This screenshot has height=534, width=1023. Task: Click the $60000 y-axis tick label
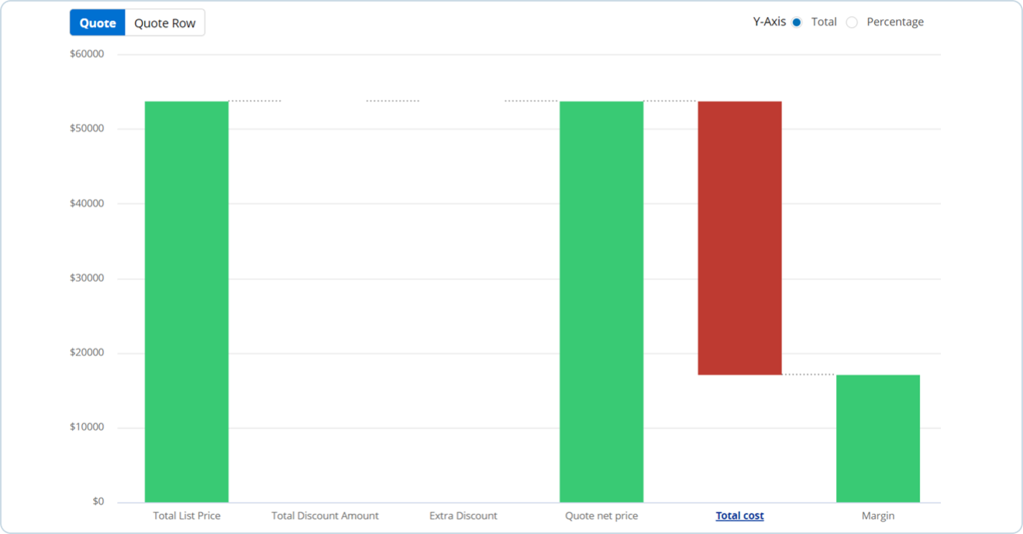(87, 54)
